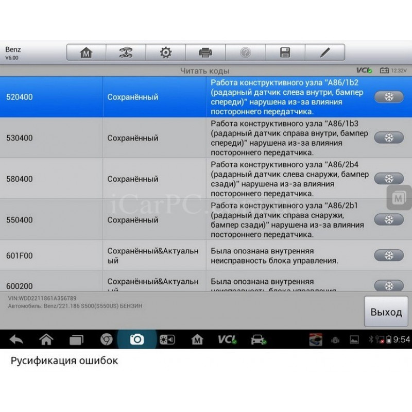Open the help question mark icon

coord(245,53)
